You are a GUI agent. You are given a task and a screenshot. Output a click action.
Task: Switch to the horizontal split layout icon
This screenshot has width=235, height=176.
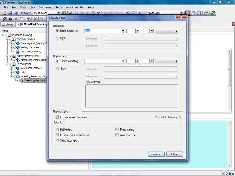point(194,13)
